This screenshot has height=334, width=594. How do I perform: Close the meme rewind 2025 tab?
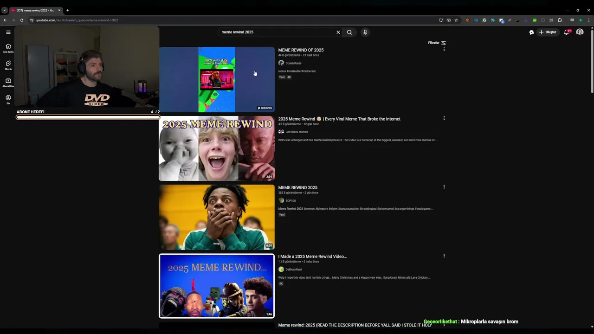point(59,10)
